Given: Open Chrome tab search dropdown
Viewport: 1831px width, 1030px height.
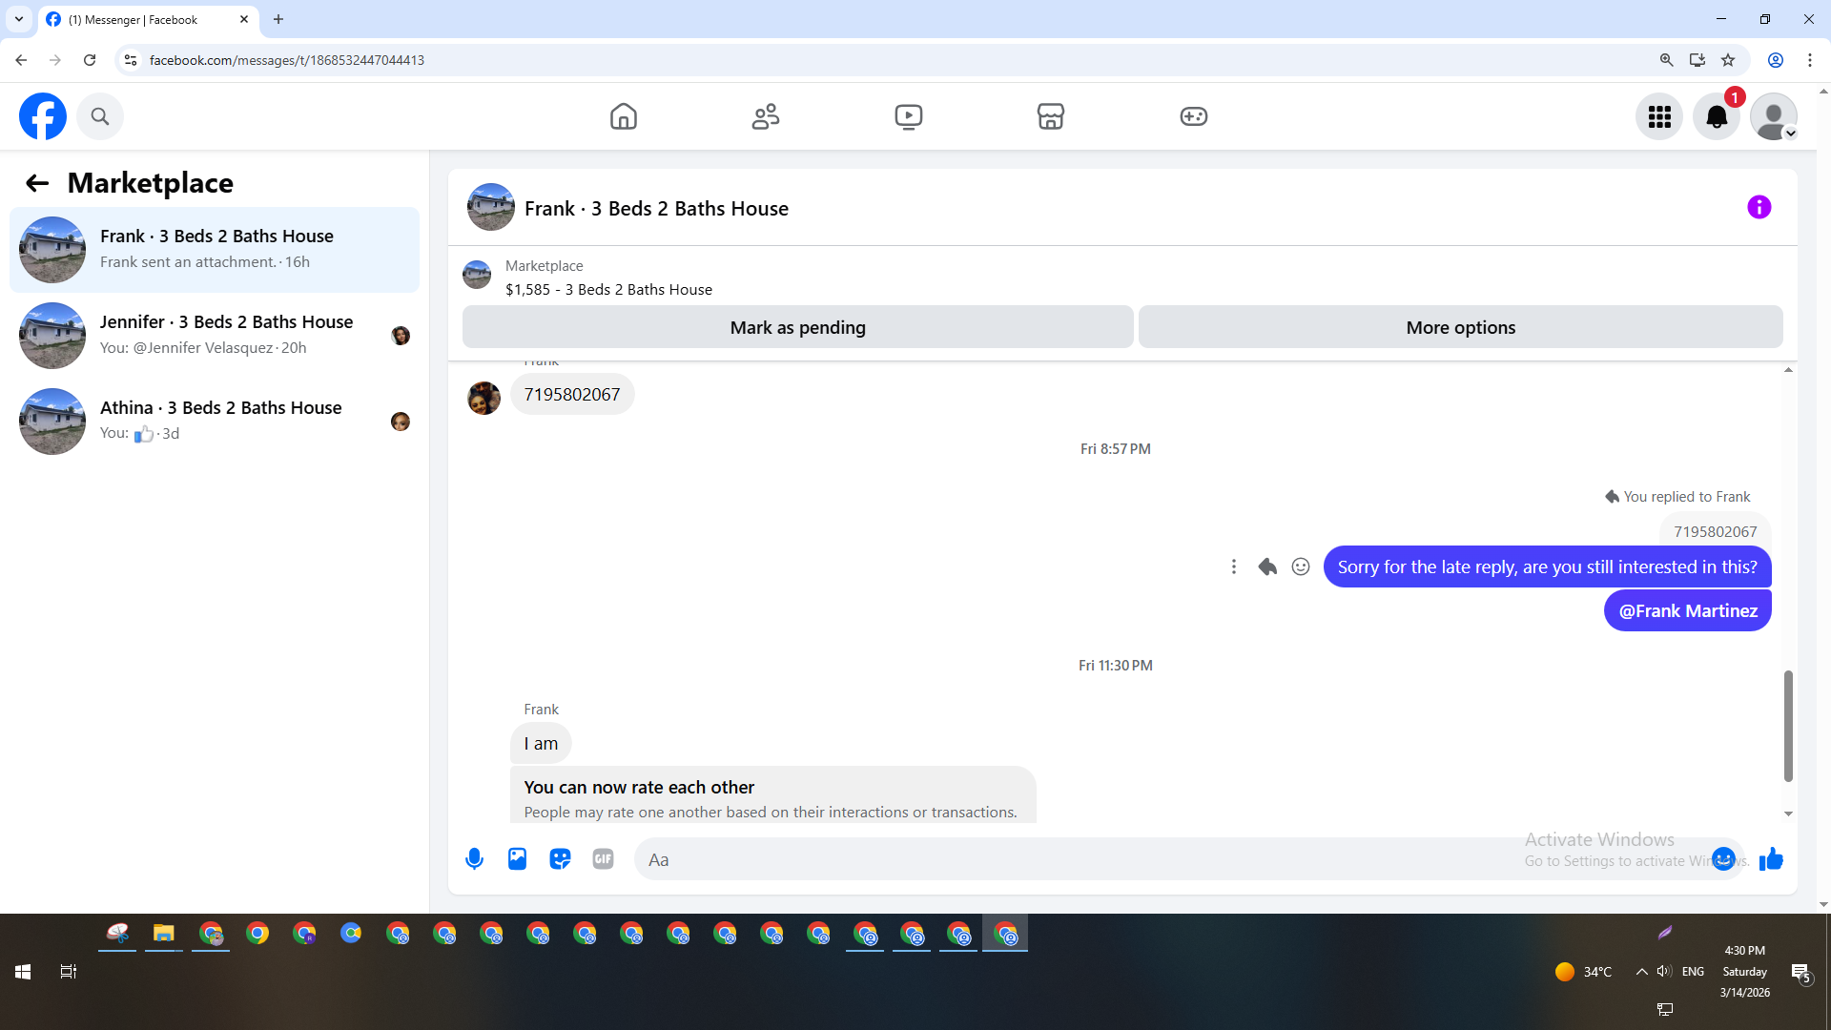Looking at the screenshot, I should [x=18, y=19].
